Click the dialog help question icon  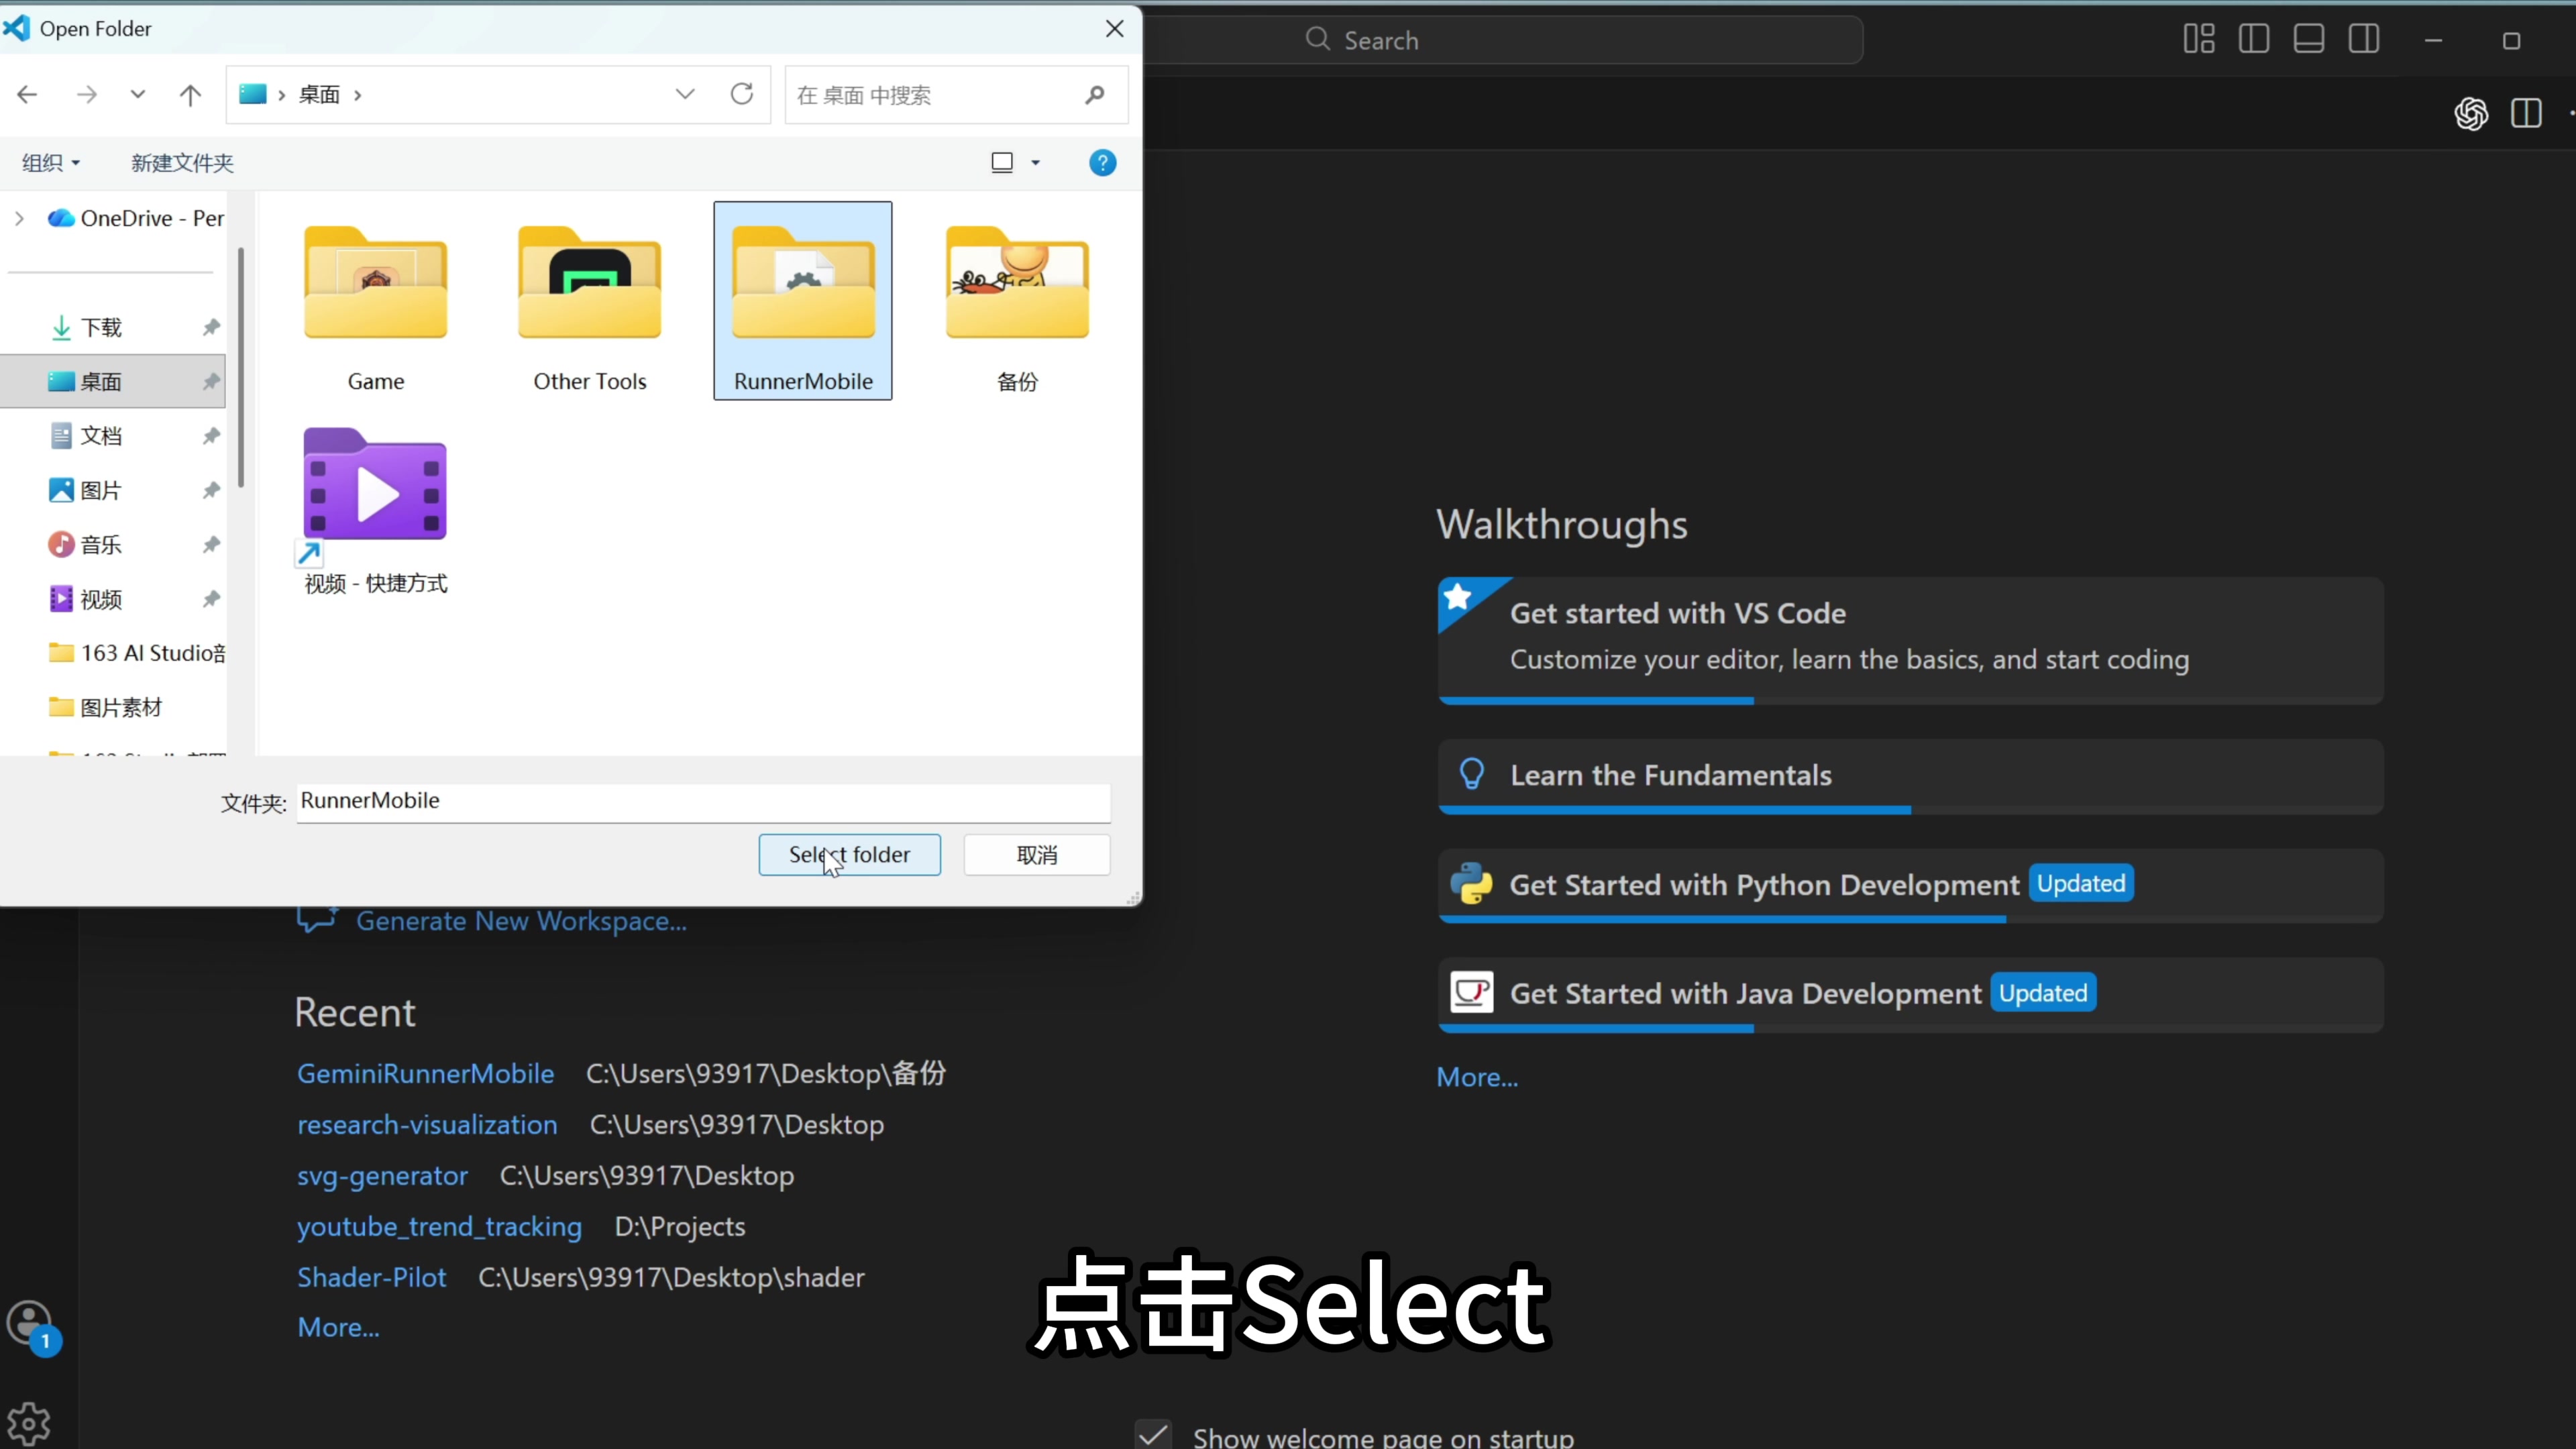(x=1102, y=163)
